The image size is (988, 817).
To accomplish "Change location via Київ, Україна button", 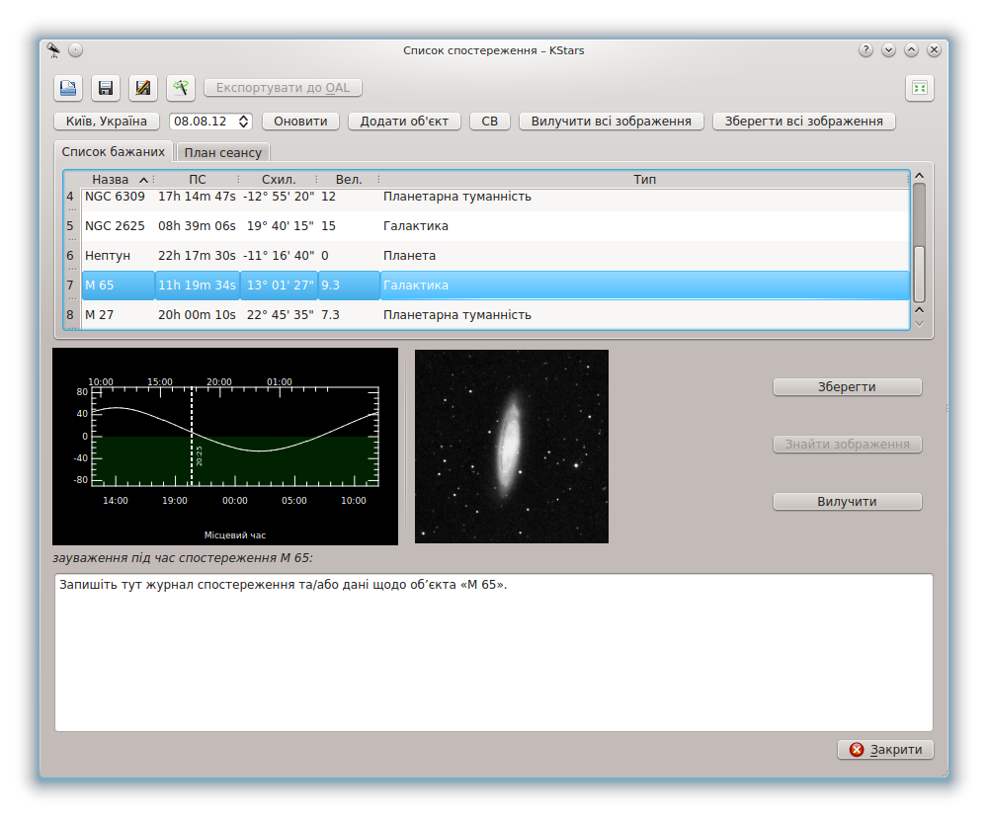I will (106, 122).
